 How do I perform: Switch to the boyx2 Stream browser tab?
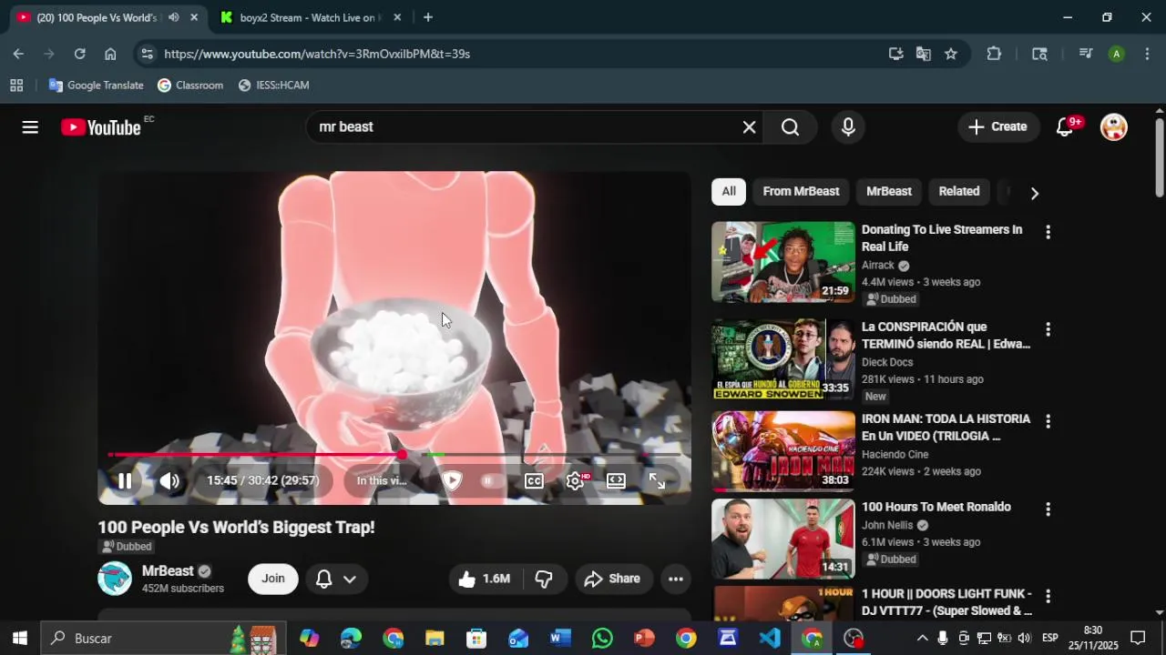tap(308, 17)
